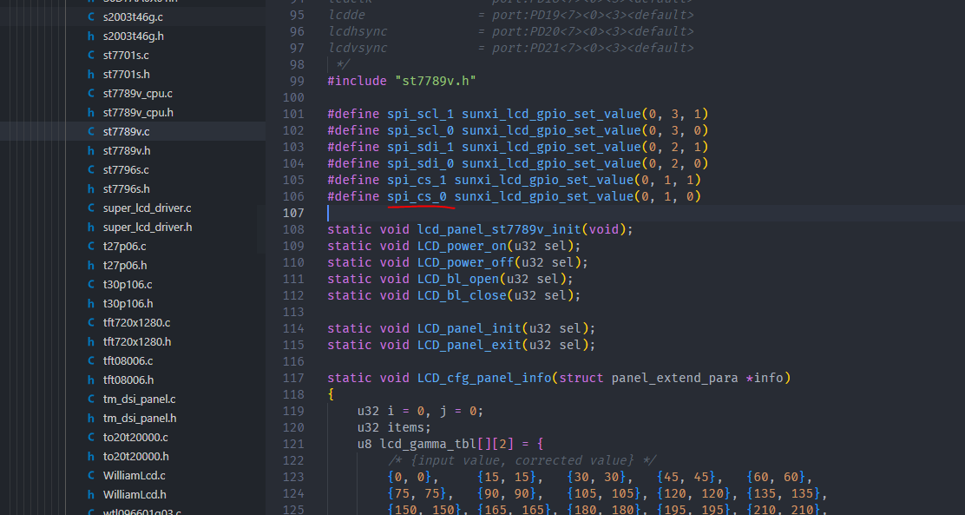Click the "st7789v.h" include string

(x=435, y=81)
